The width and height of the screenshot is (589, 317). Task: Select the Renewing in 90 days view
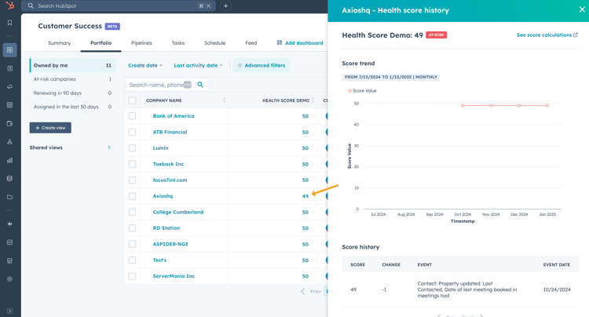point(72,93)
